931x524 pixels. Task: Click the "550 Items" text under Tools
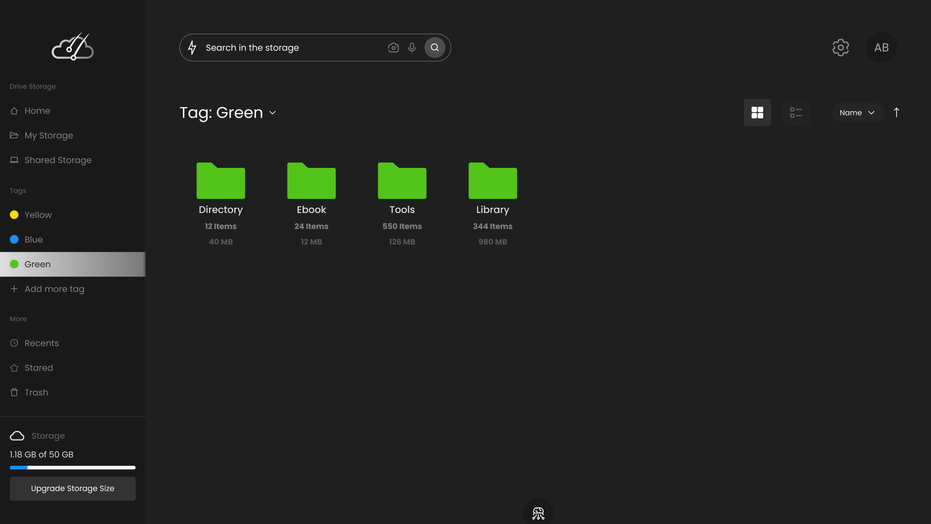tap(402, 227)
